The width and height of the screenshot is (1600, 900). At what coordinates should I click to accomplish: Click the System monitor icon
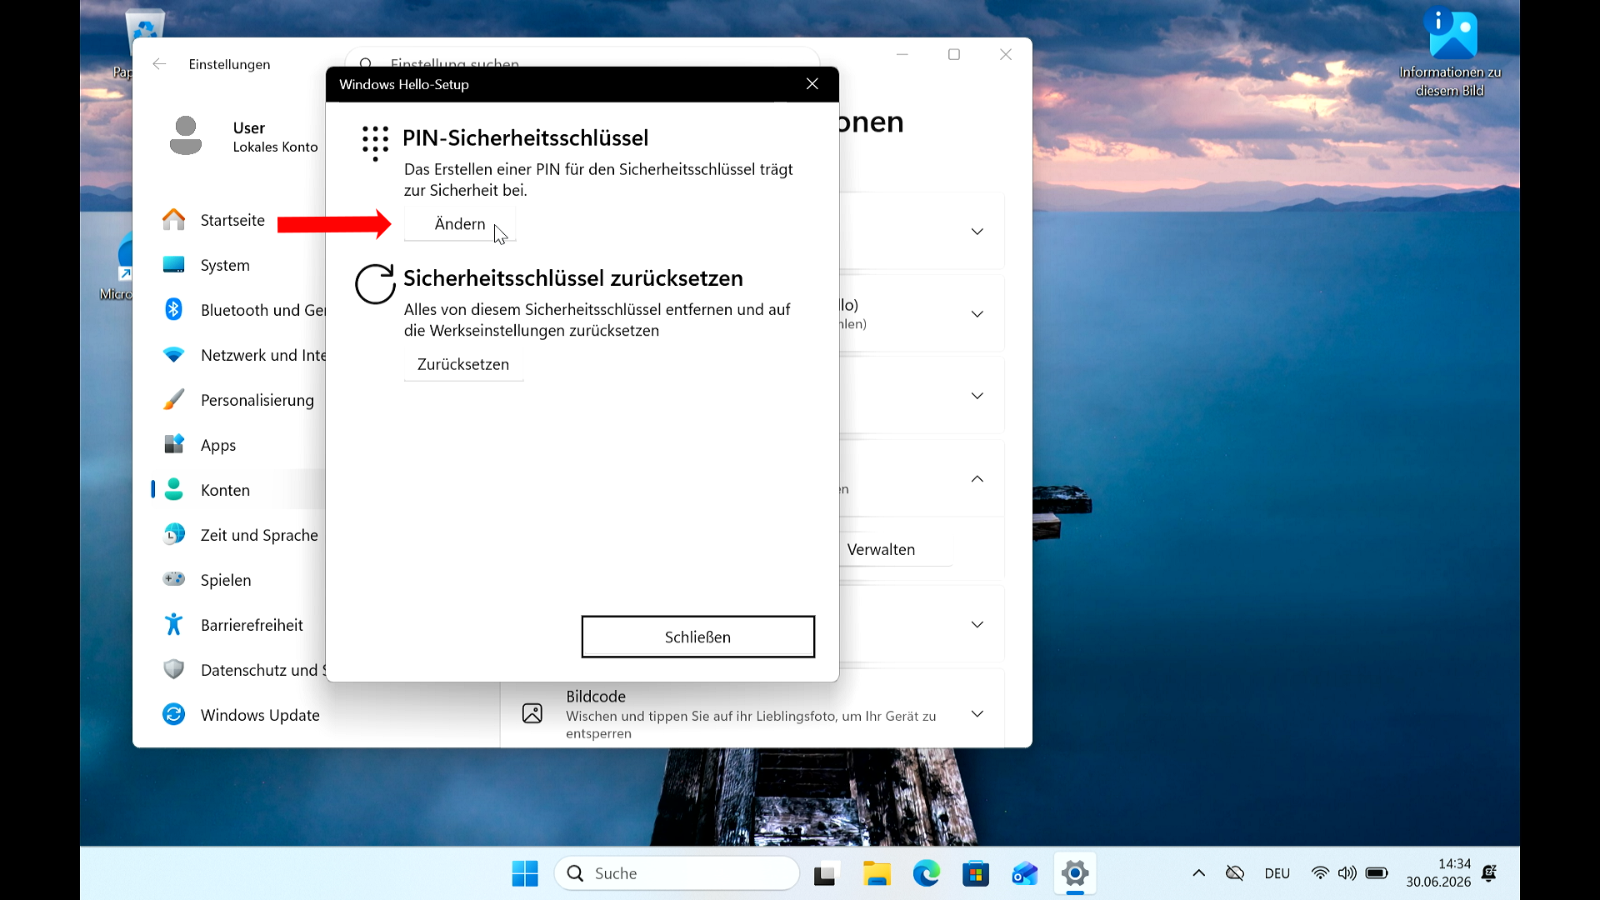[x=173, y=265]
